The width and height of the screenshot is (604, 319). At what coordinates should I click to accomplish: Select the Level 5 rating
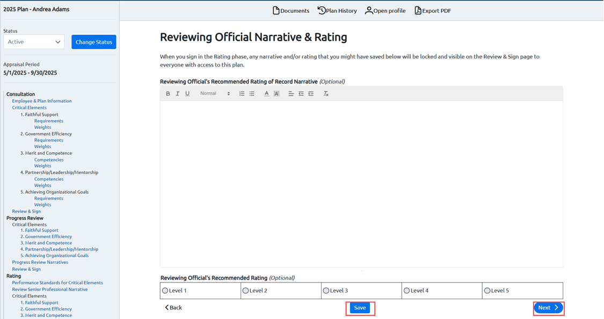point(487,291)
